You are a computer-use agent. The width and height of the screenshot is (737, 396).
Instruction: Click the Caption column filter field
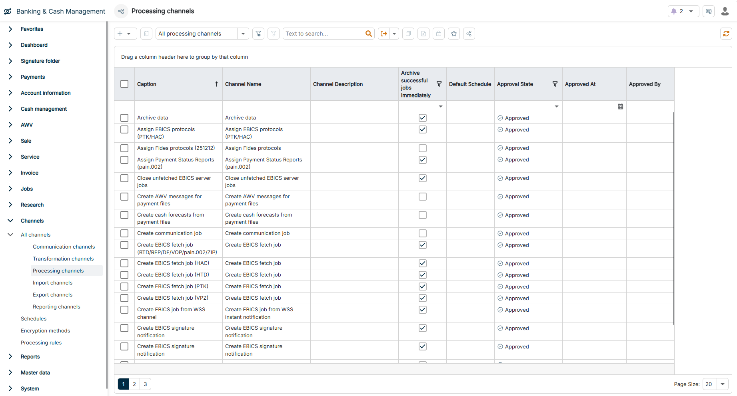coord(178,106)
